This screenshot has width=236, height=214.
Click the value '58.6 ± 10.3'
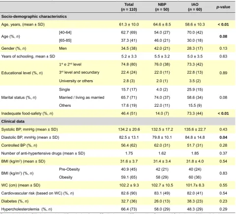click(x=195, y=25)
